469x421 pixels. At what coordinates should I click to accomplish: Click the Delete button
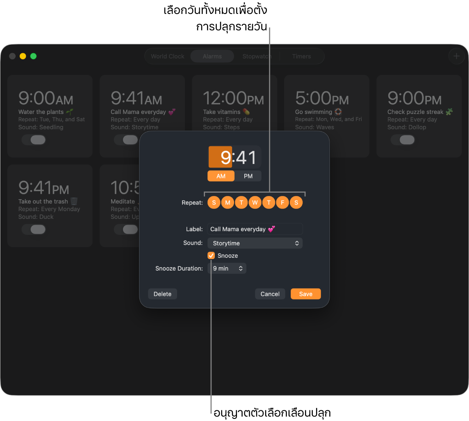coord(162,294)
